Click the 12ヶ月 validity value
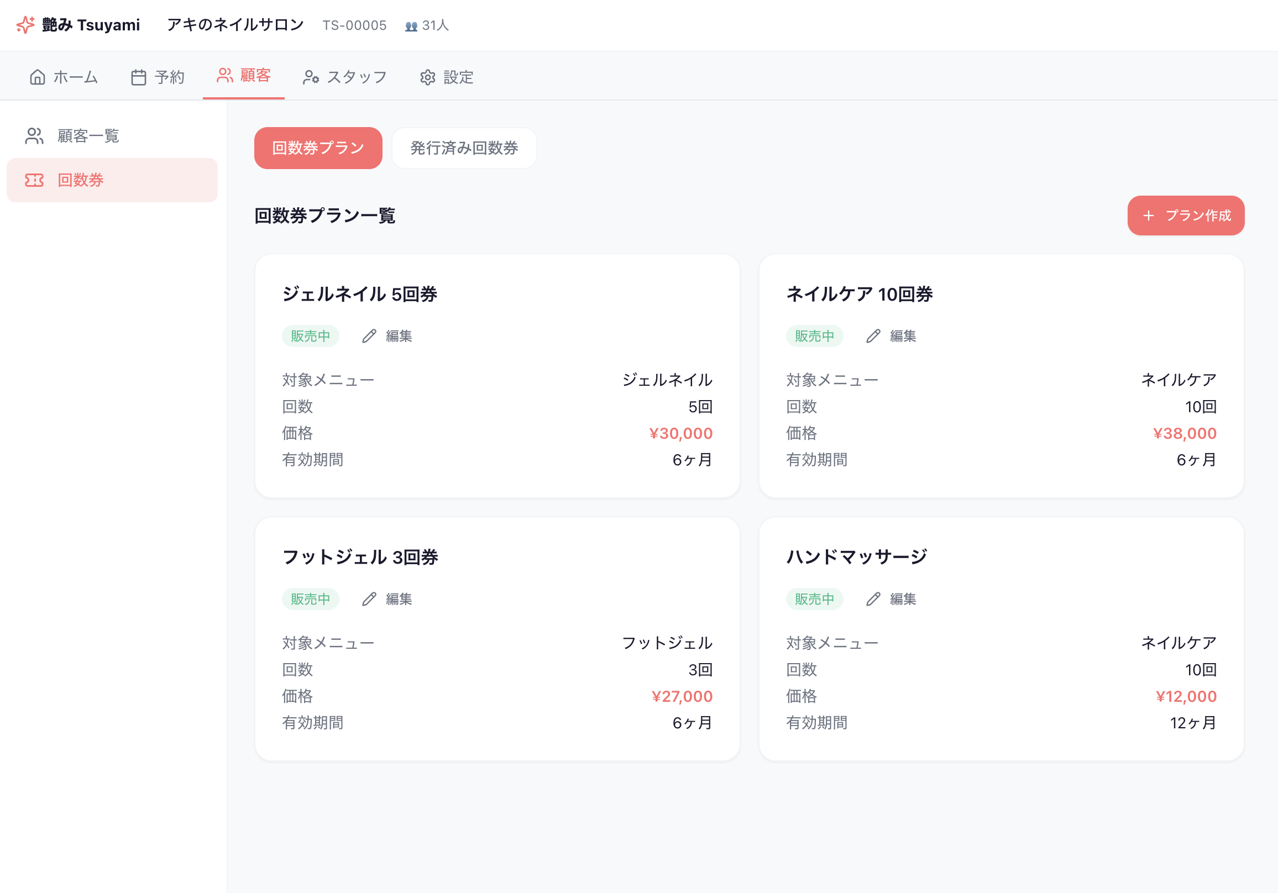Image resolution: width=1278 pixels, height=893 pixels. pos(1193,723)
